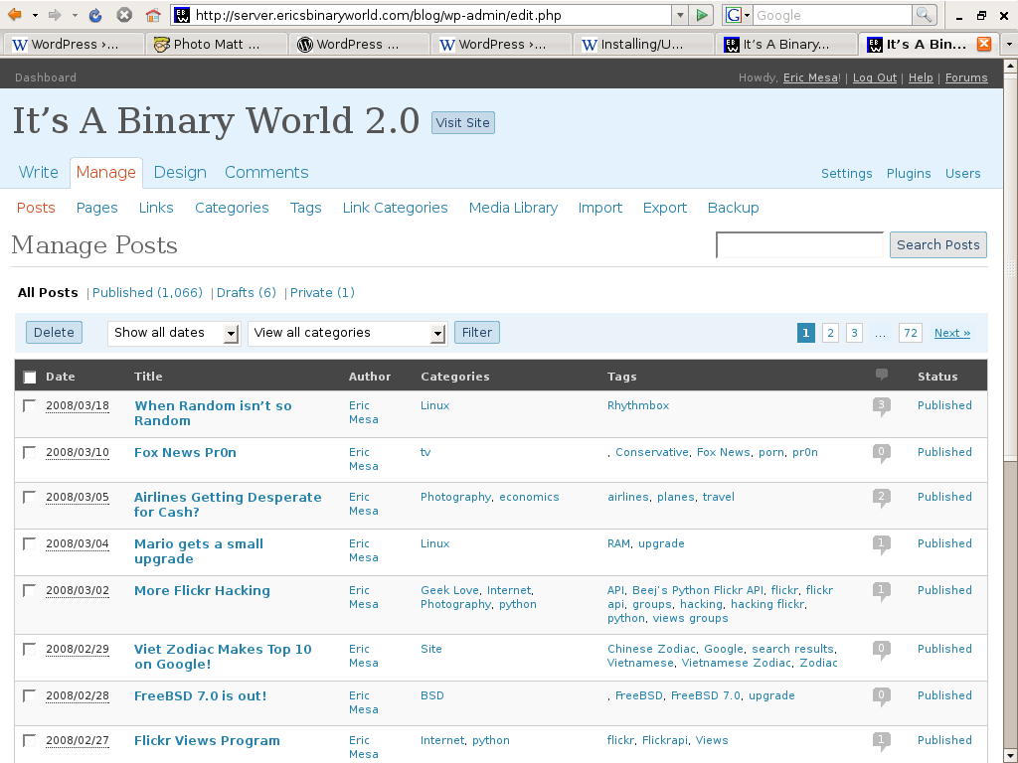Screen dimensions: 1018x763
Task: Open the Google search engine selector
Action: (x=738, y=15)
